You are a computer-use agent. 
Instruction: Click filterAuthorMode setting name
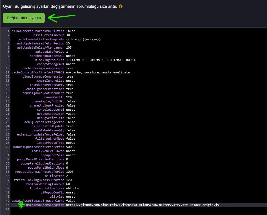click(x=50, y=139)
